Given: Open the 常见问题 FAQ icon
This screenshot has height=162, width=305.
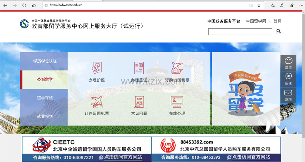Looking at the screenshot, I should 139,102.
